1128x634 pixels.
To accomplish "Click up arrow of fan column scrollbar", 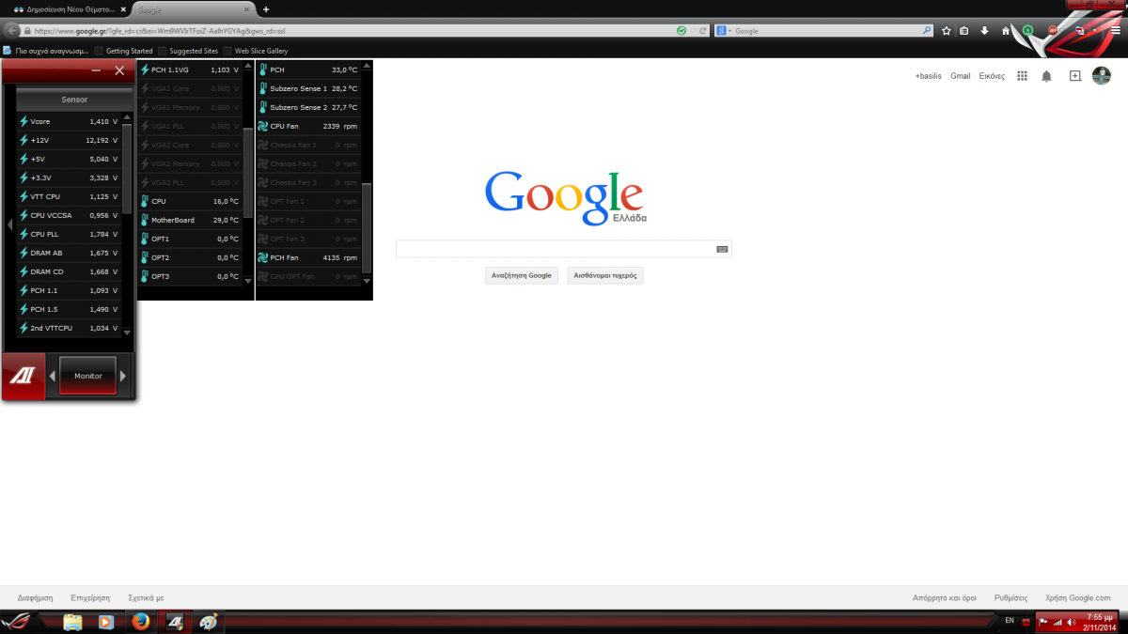I will coord(368,67).
